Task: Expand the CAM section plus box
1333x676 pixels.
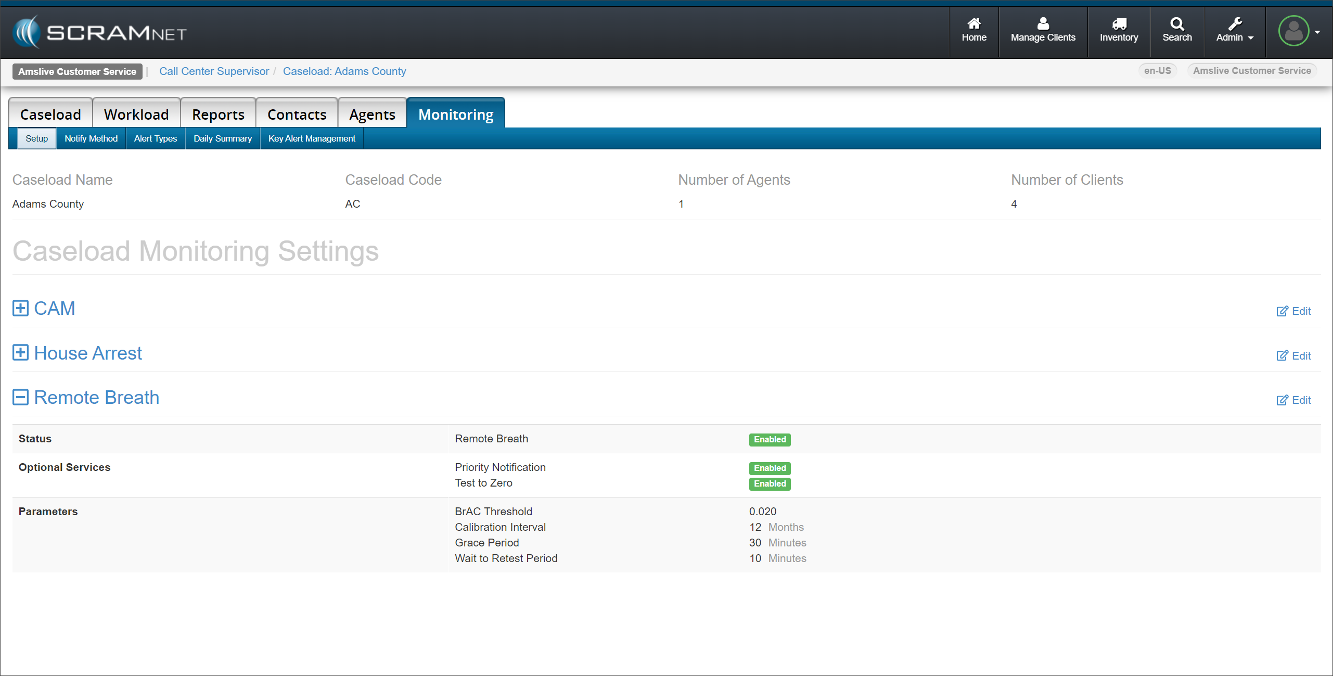Action: [20, 309]
